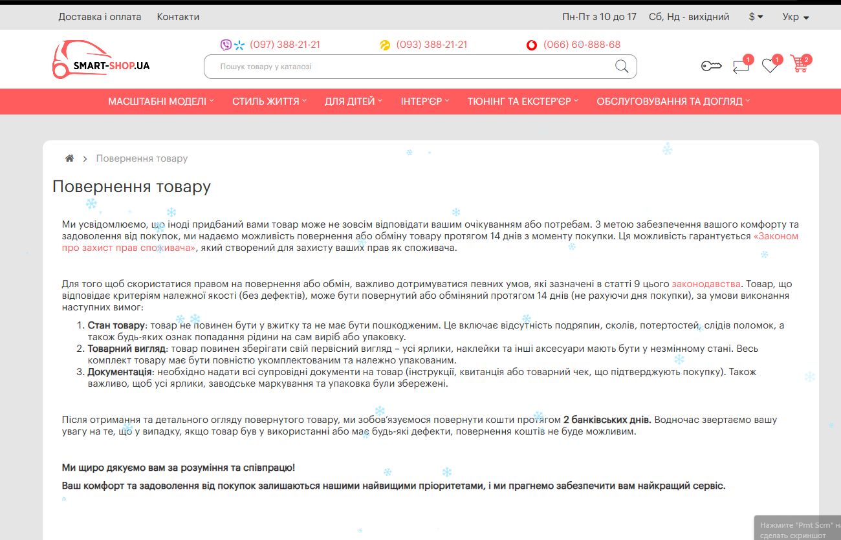Click the Viber icon near (097) number

(226, 45)
